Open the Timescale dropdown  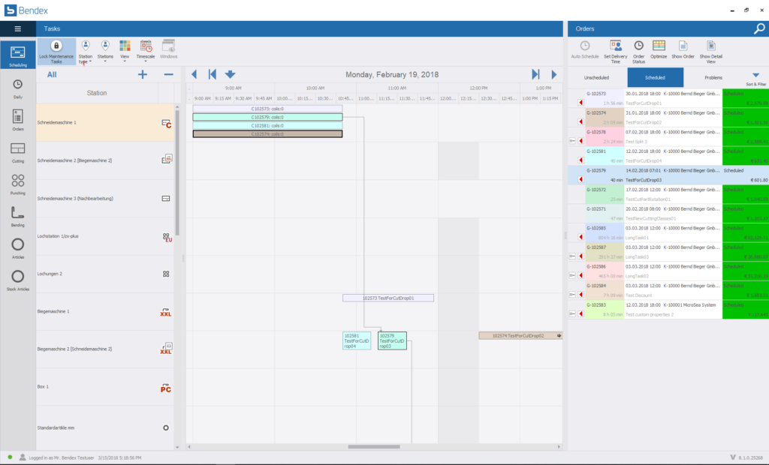tap(146, 51)
